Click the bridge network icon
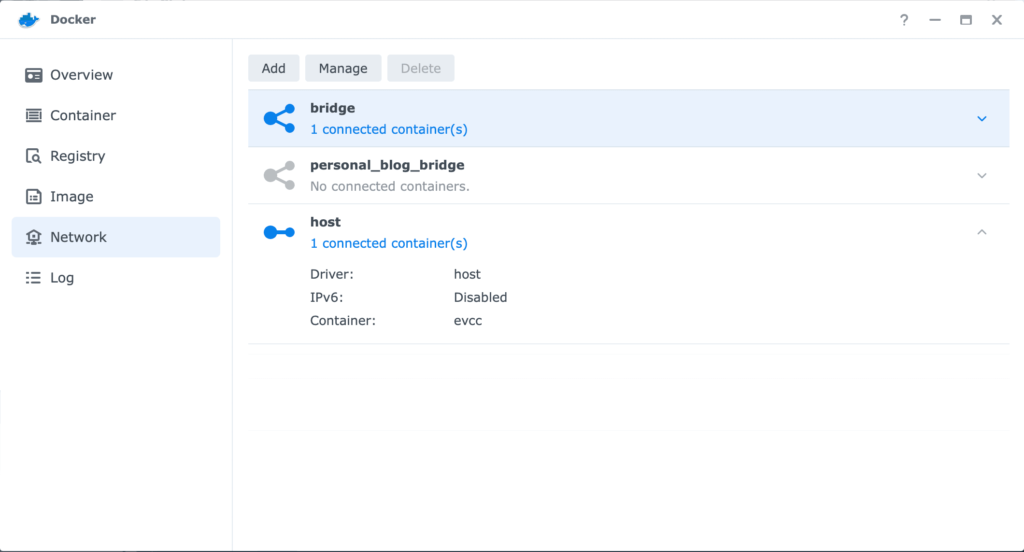 coord(279,118)
